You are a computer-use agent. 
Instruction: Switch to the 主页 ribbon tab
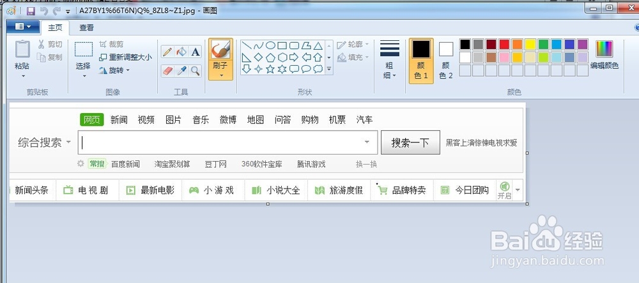pos(55,27)
